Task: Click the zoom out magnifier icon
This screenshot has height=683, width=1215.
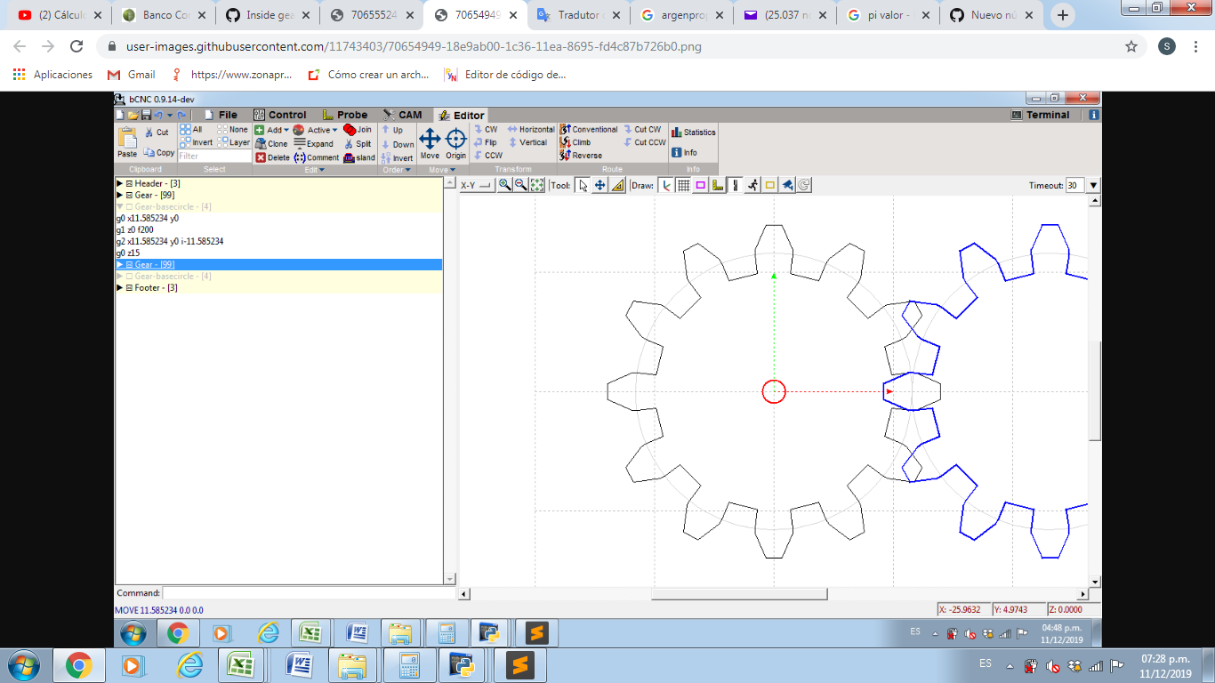Action: click(520, 185)
